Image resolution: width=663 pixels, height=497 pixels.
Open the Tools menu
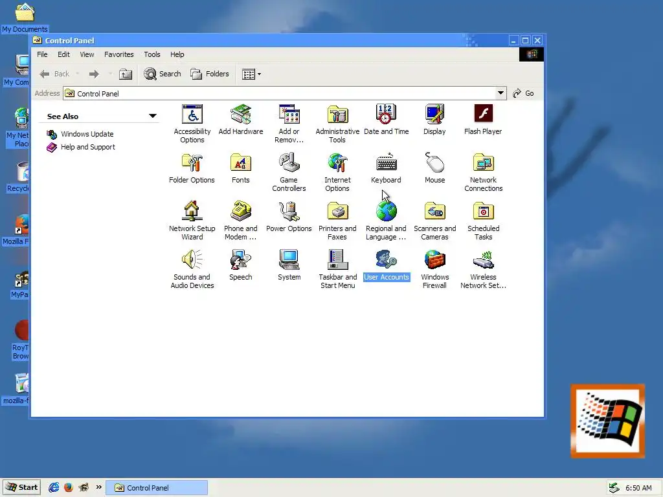[x=152, y=54]
